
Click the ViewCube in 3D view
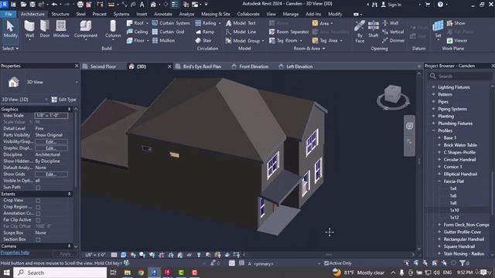[x=393, y=93]
